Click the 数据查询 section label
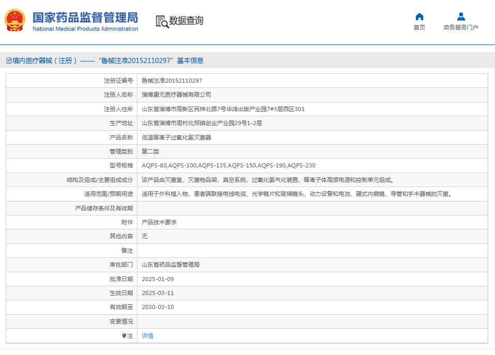 185,21
